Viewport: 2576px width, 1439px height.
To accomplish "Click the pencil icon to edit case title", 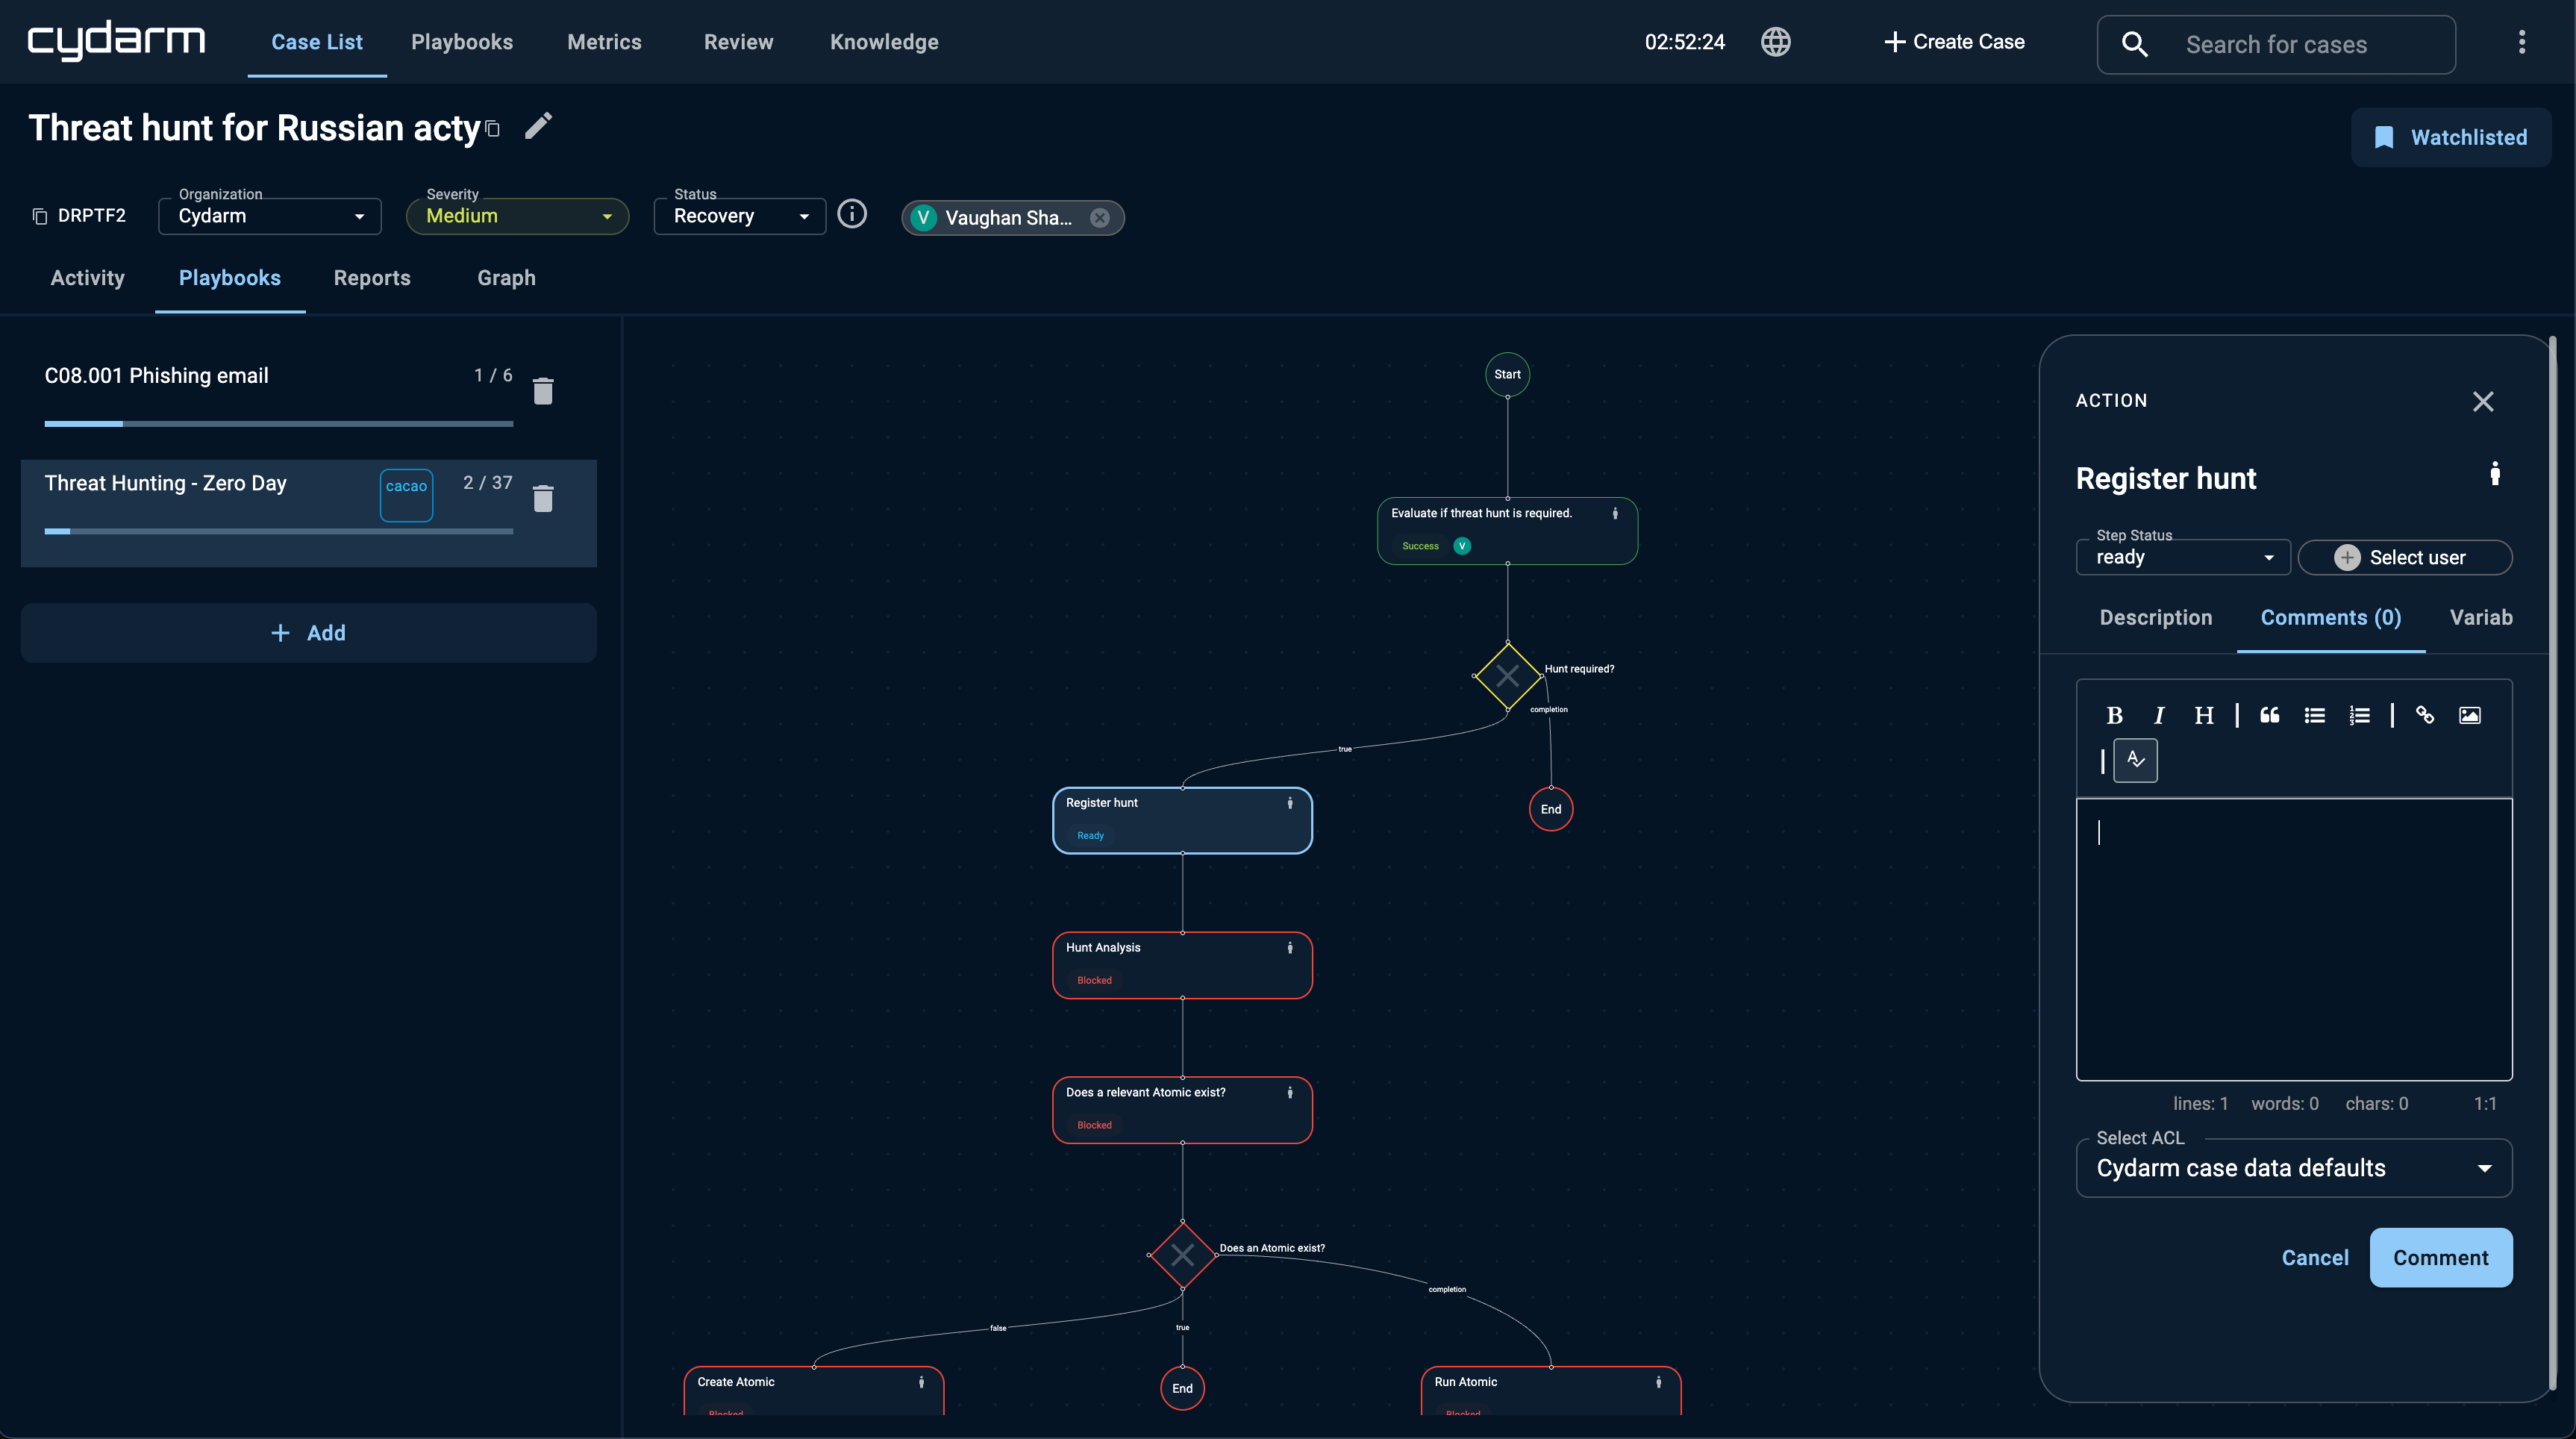I will pos(538,126).
